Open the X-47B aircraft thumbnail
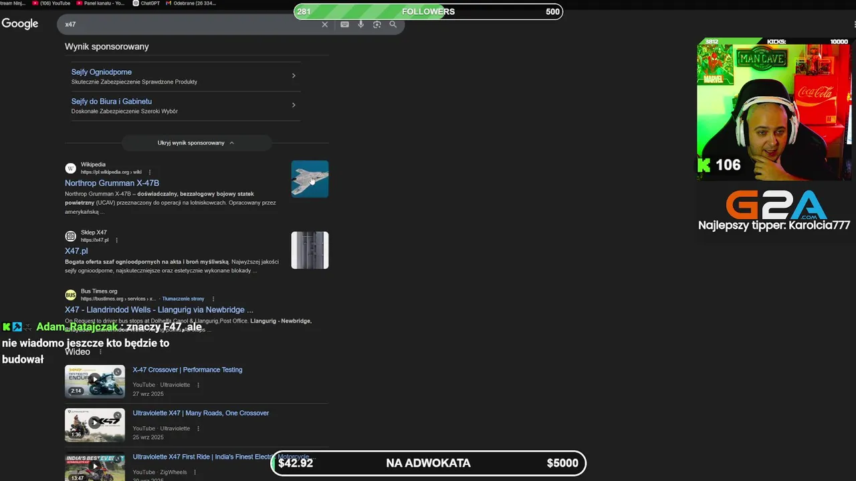856x481 pixels. pyautogui.click(x=310, y=179)
